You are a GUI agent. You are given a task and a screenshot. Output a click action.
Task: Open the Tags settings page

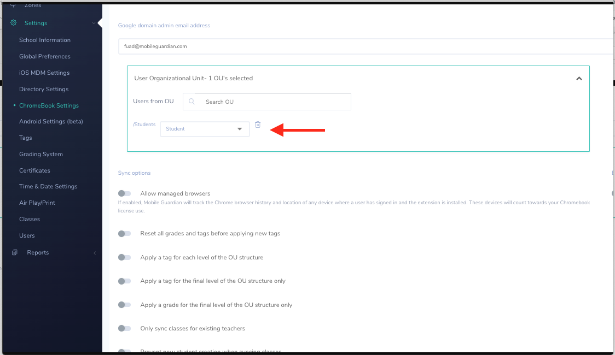26,138
